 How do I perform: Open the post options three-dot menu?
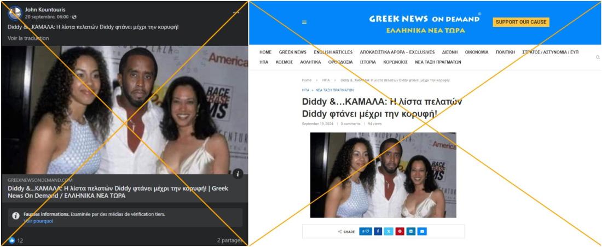236,12
